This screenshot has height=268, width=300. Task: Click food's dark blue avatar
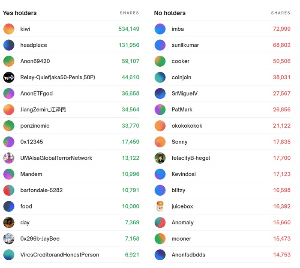tap(9, 206)
